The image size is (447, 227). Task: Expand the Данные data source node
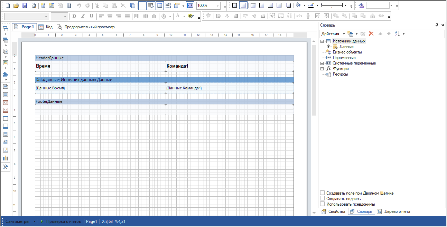pyautogui.click(x=328, y=47)
